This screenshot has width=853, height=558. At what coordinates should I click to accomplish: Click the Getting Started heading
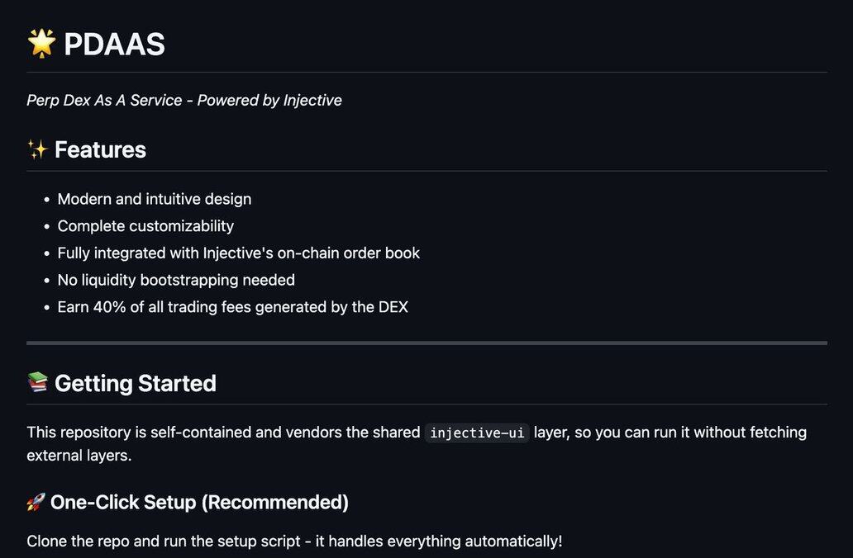pos(136,383)
